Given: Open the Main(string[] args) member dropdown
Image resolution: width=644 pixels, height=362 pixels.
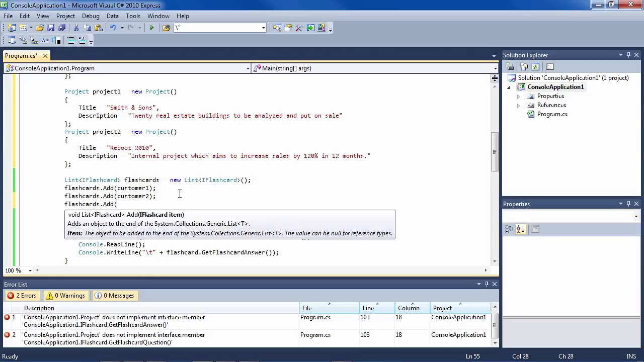Looking at the screenshot, I should click(x=495, y=68).
